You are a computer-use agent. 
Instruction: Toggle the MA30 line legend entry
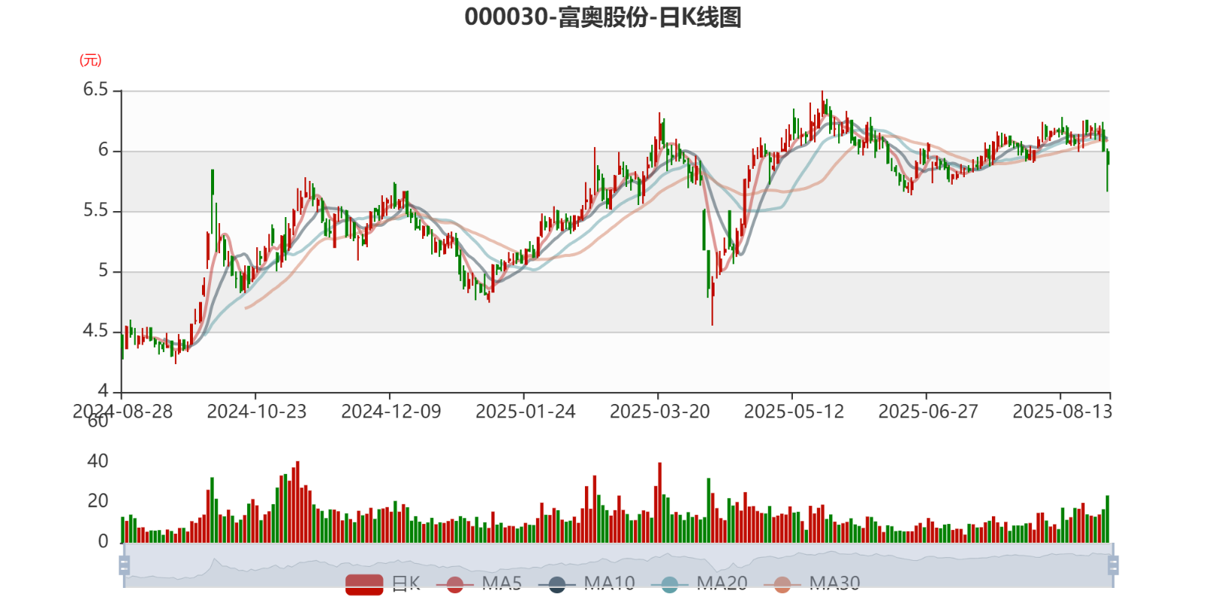pos(812,583)
